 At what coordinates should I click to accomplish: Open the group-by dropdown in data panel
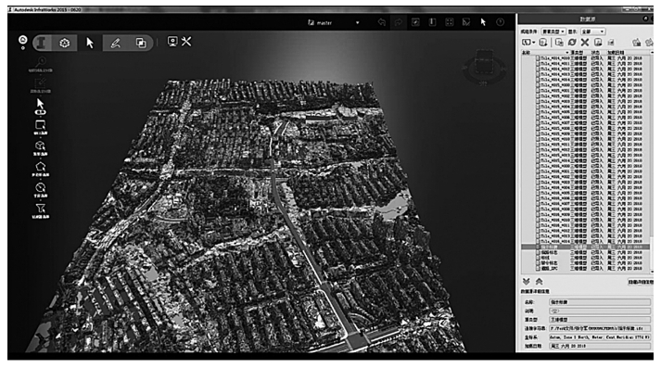coord(553,32)
